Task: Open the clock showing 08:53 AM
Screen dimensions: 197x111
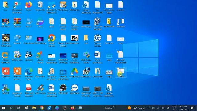Action: click(x=183, y=108)
